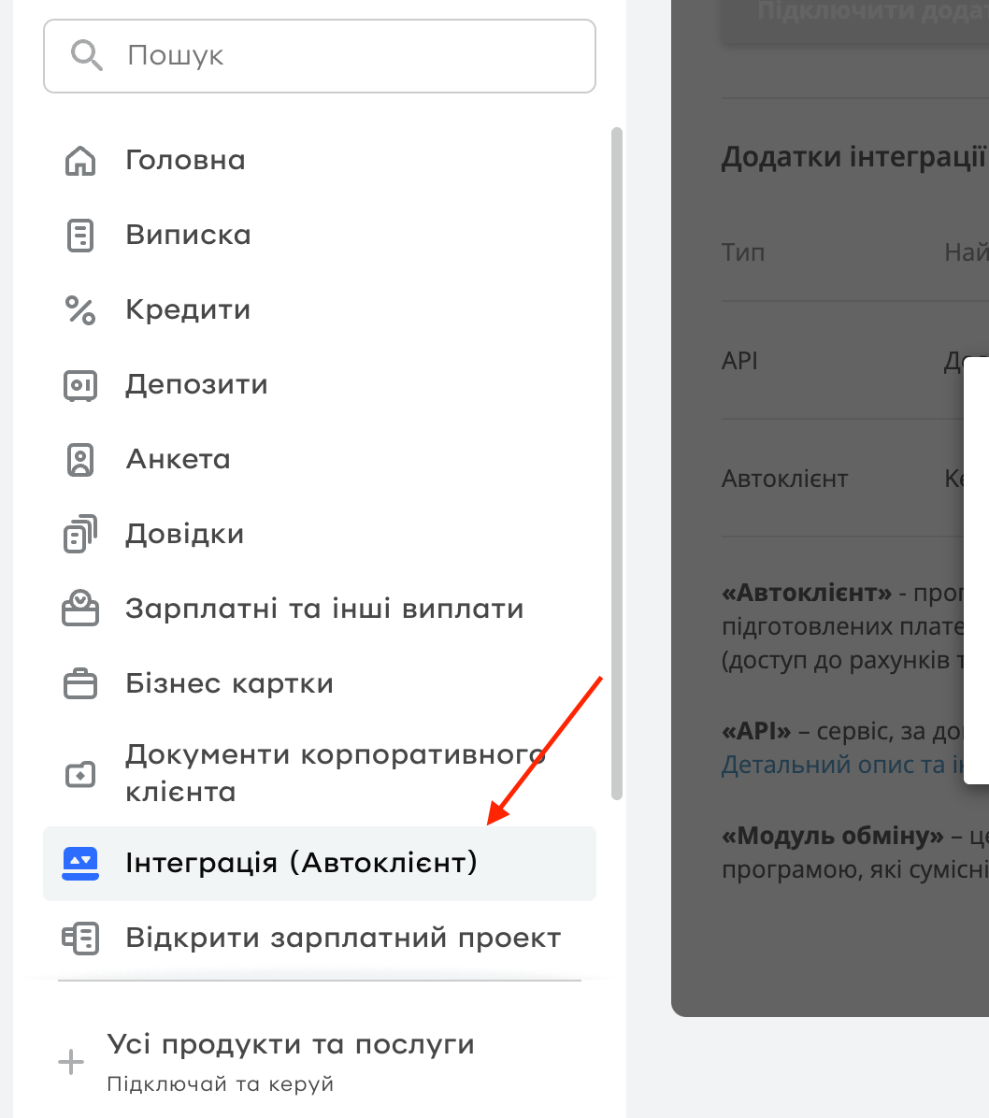989x1118 pixels.
Task: Click the Відкрити зарплатний проект icon
Action: pyautogui.click(x=79, y=939)
